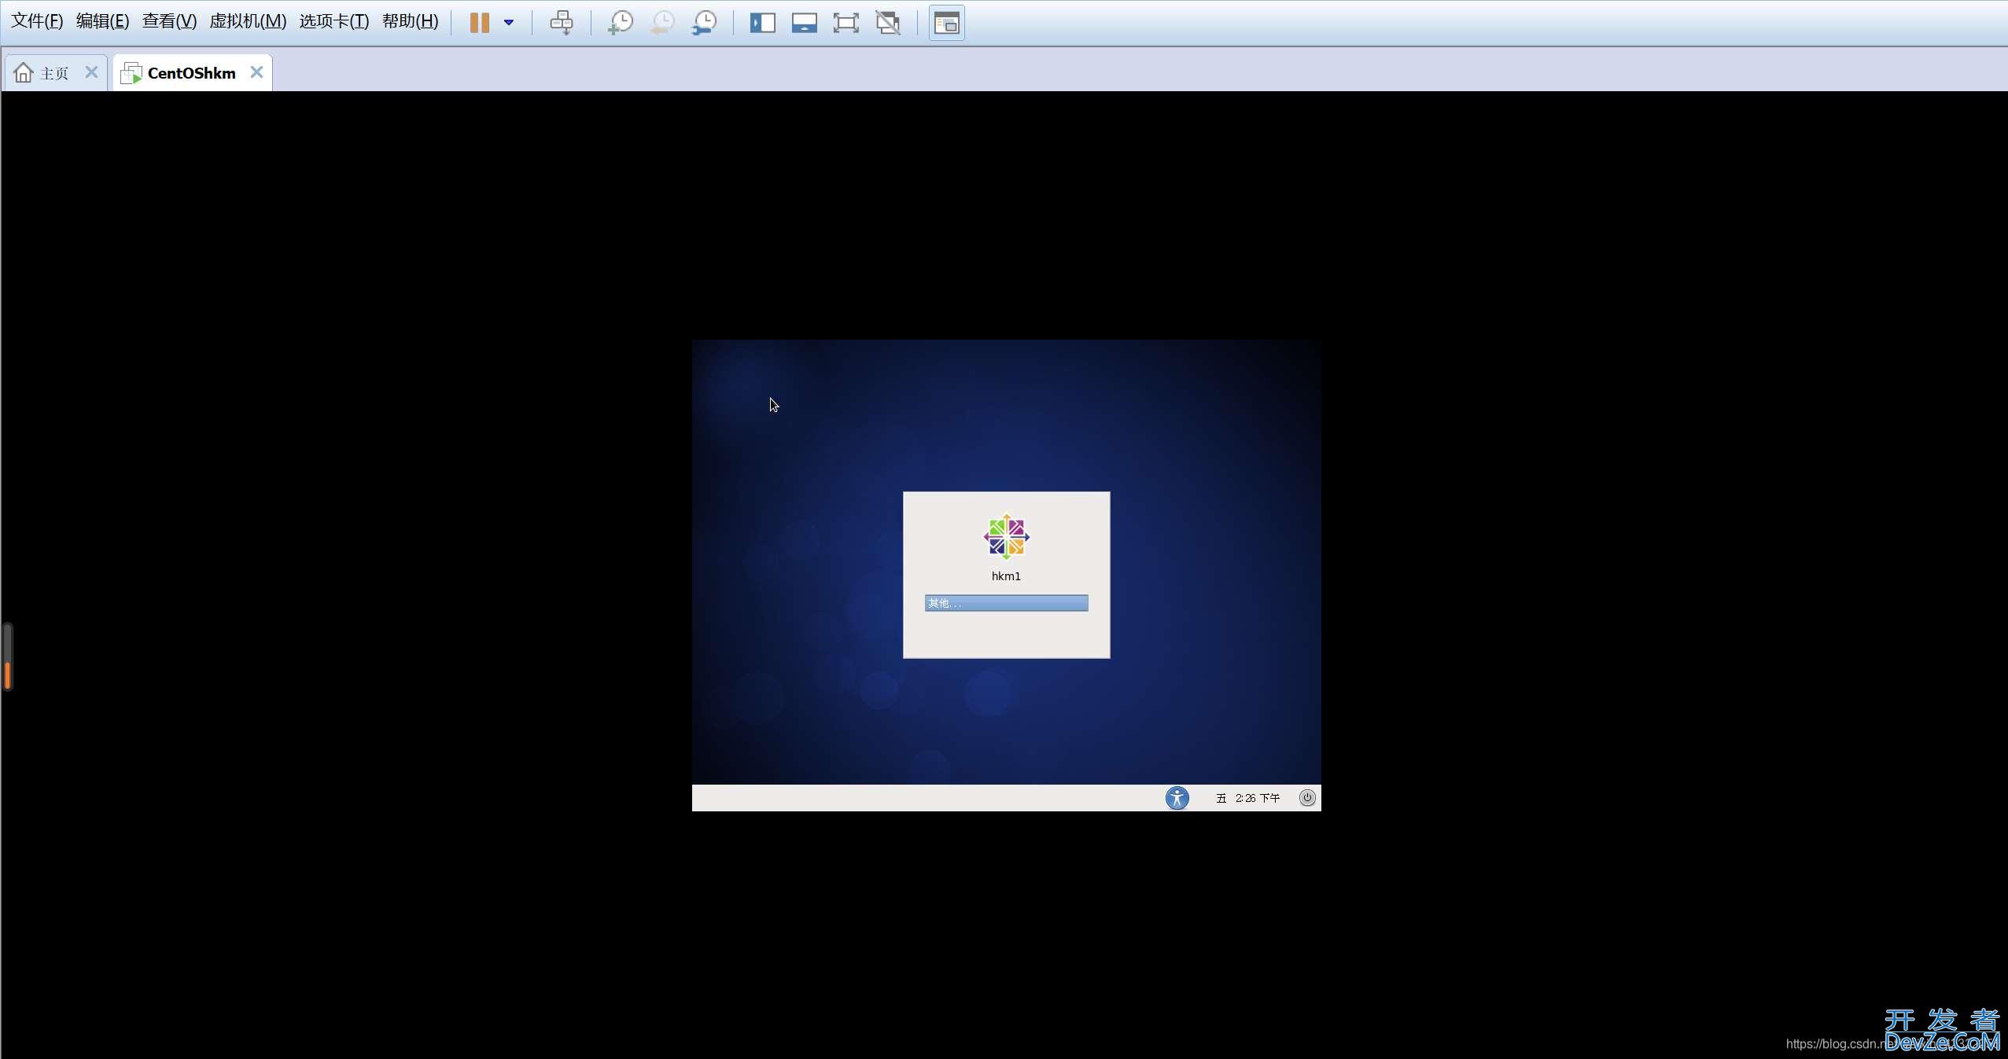This screenshot has height=1059, width=2008.
Task: Open the 帮助(H) menu
Action: (x=410, y=21)
